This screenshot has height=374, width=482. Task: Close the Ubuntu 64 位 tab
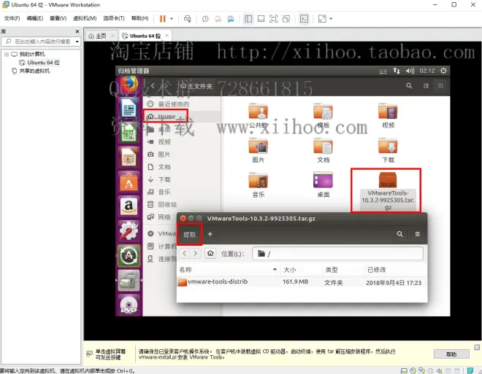(x=167, y=36)
